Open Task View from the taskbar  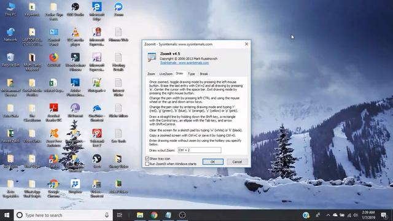coord(120,215)
